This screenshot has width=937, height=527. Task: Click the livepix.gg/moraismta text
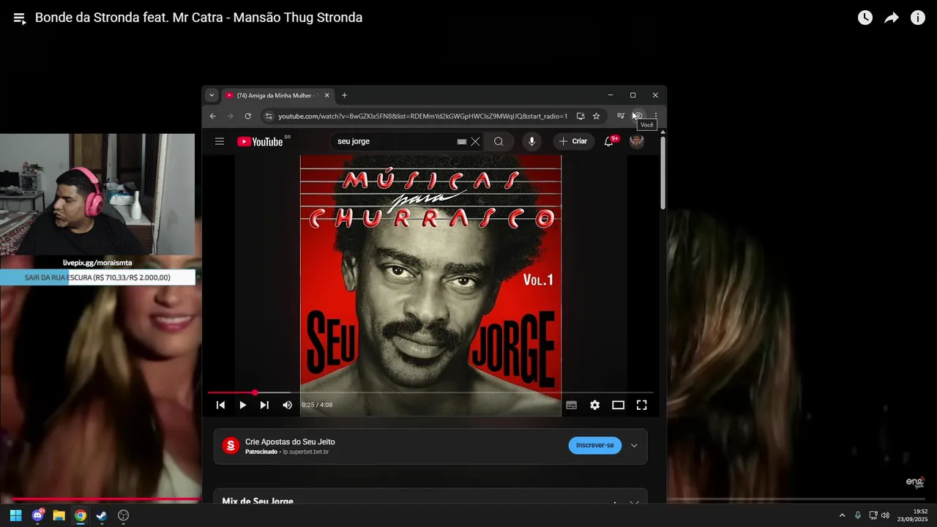[x=97, y=263]
